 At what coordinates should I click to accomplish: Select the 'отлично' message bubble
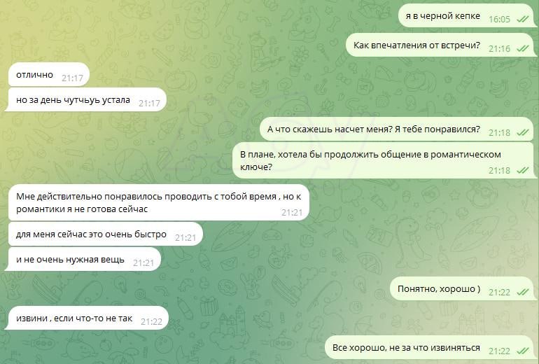click(49, 75)
